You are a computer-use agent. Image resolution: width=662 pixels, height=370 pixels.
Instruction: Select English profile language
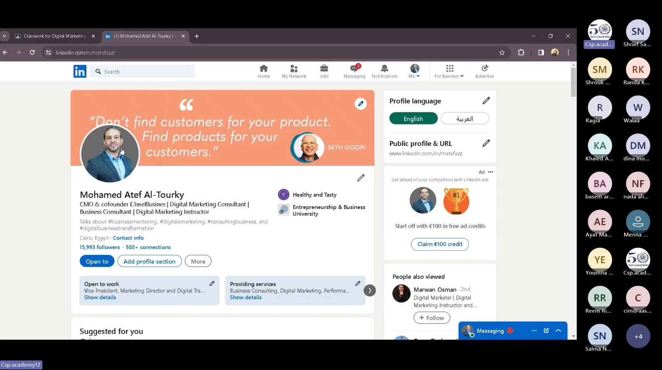click(x=413, y=118)
